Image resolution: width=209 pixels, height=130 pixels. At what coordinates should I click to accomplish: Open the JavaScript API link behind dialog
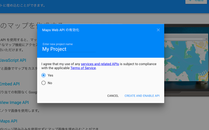click(x=13, y=60)
